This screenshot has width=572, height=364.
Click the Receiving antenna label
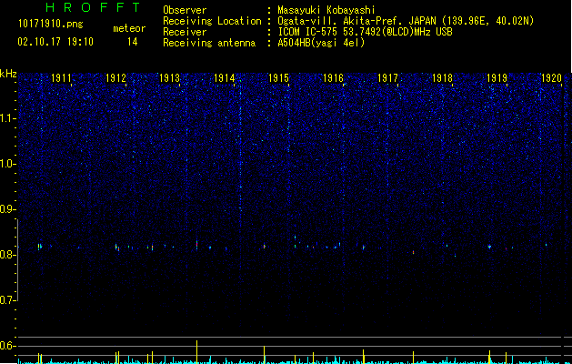209,43
